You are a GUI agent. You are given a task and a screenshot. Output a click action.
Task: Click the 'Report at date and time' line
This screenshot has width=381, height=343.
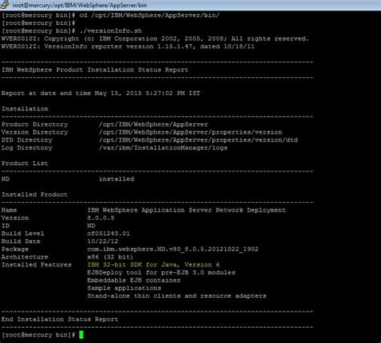click(x=100, y=93)
